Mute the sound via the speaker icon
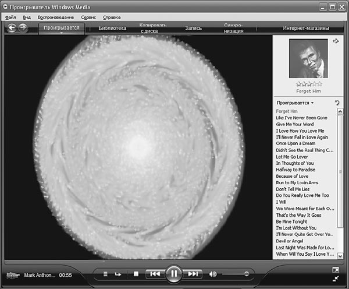The image size is (349, 289). tap(213, 274)
